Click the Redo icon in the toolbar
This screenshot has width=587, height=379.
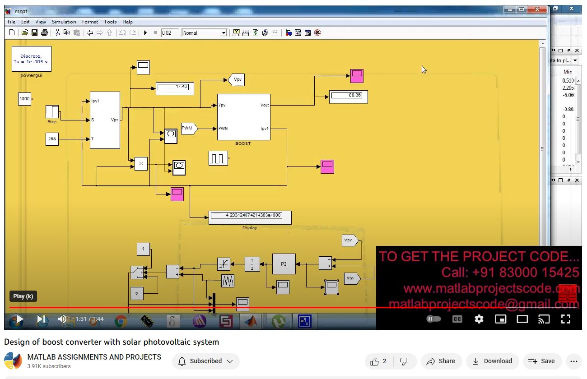(132, 33)
